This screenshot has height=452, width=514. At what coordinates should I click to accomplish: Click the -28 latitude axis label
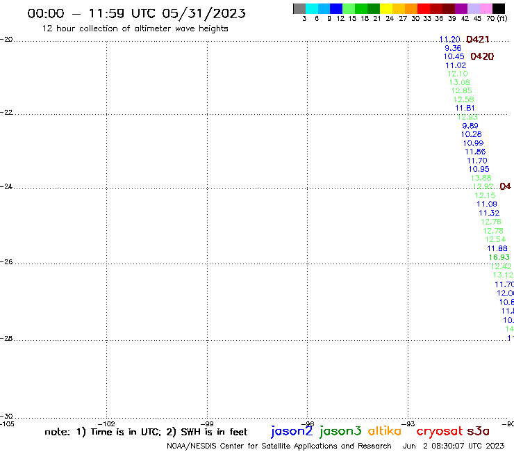(6, 338)
